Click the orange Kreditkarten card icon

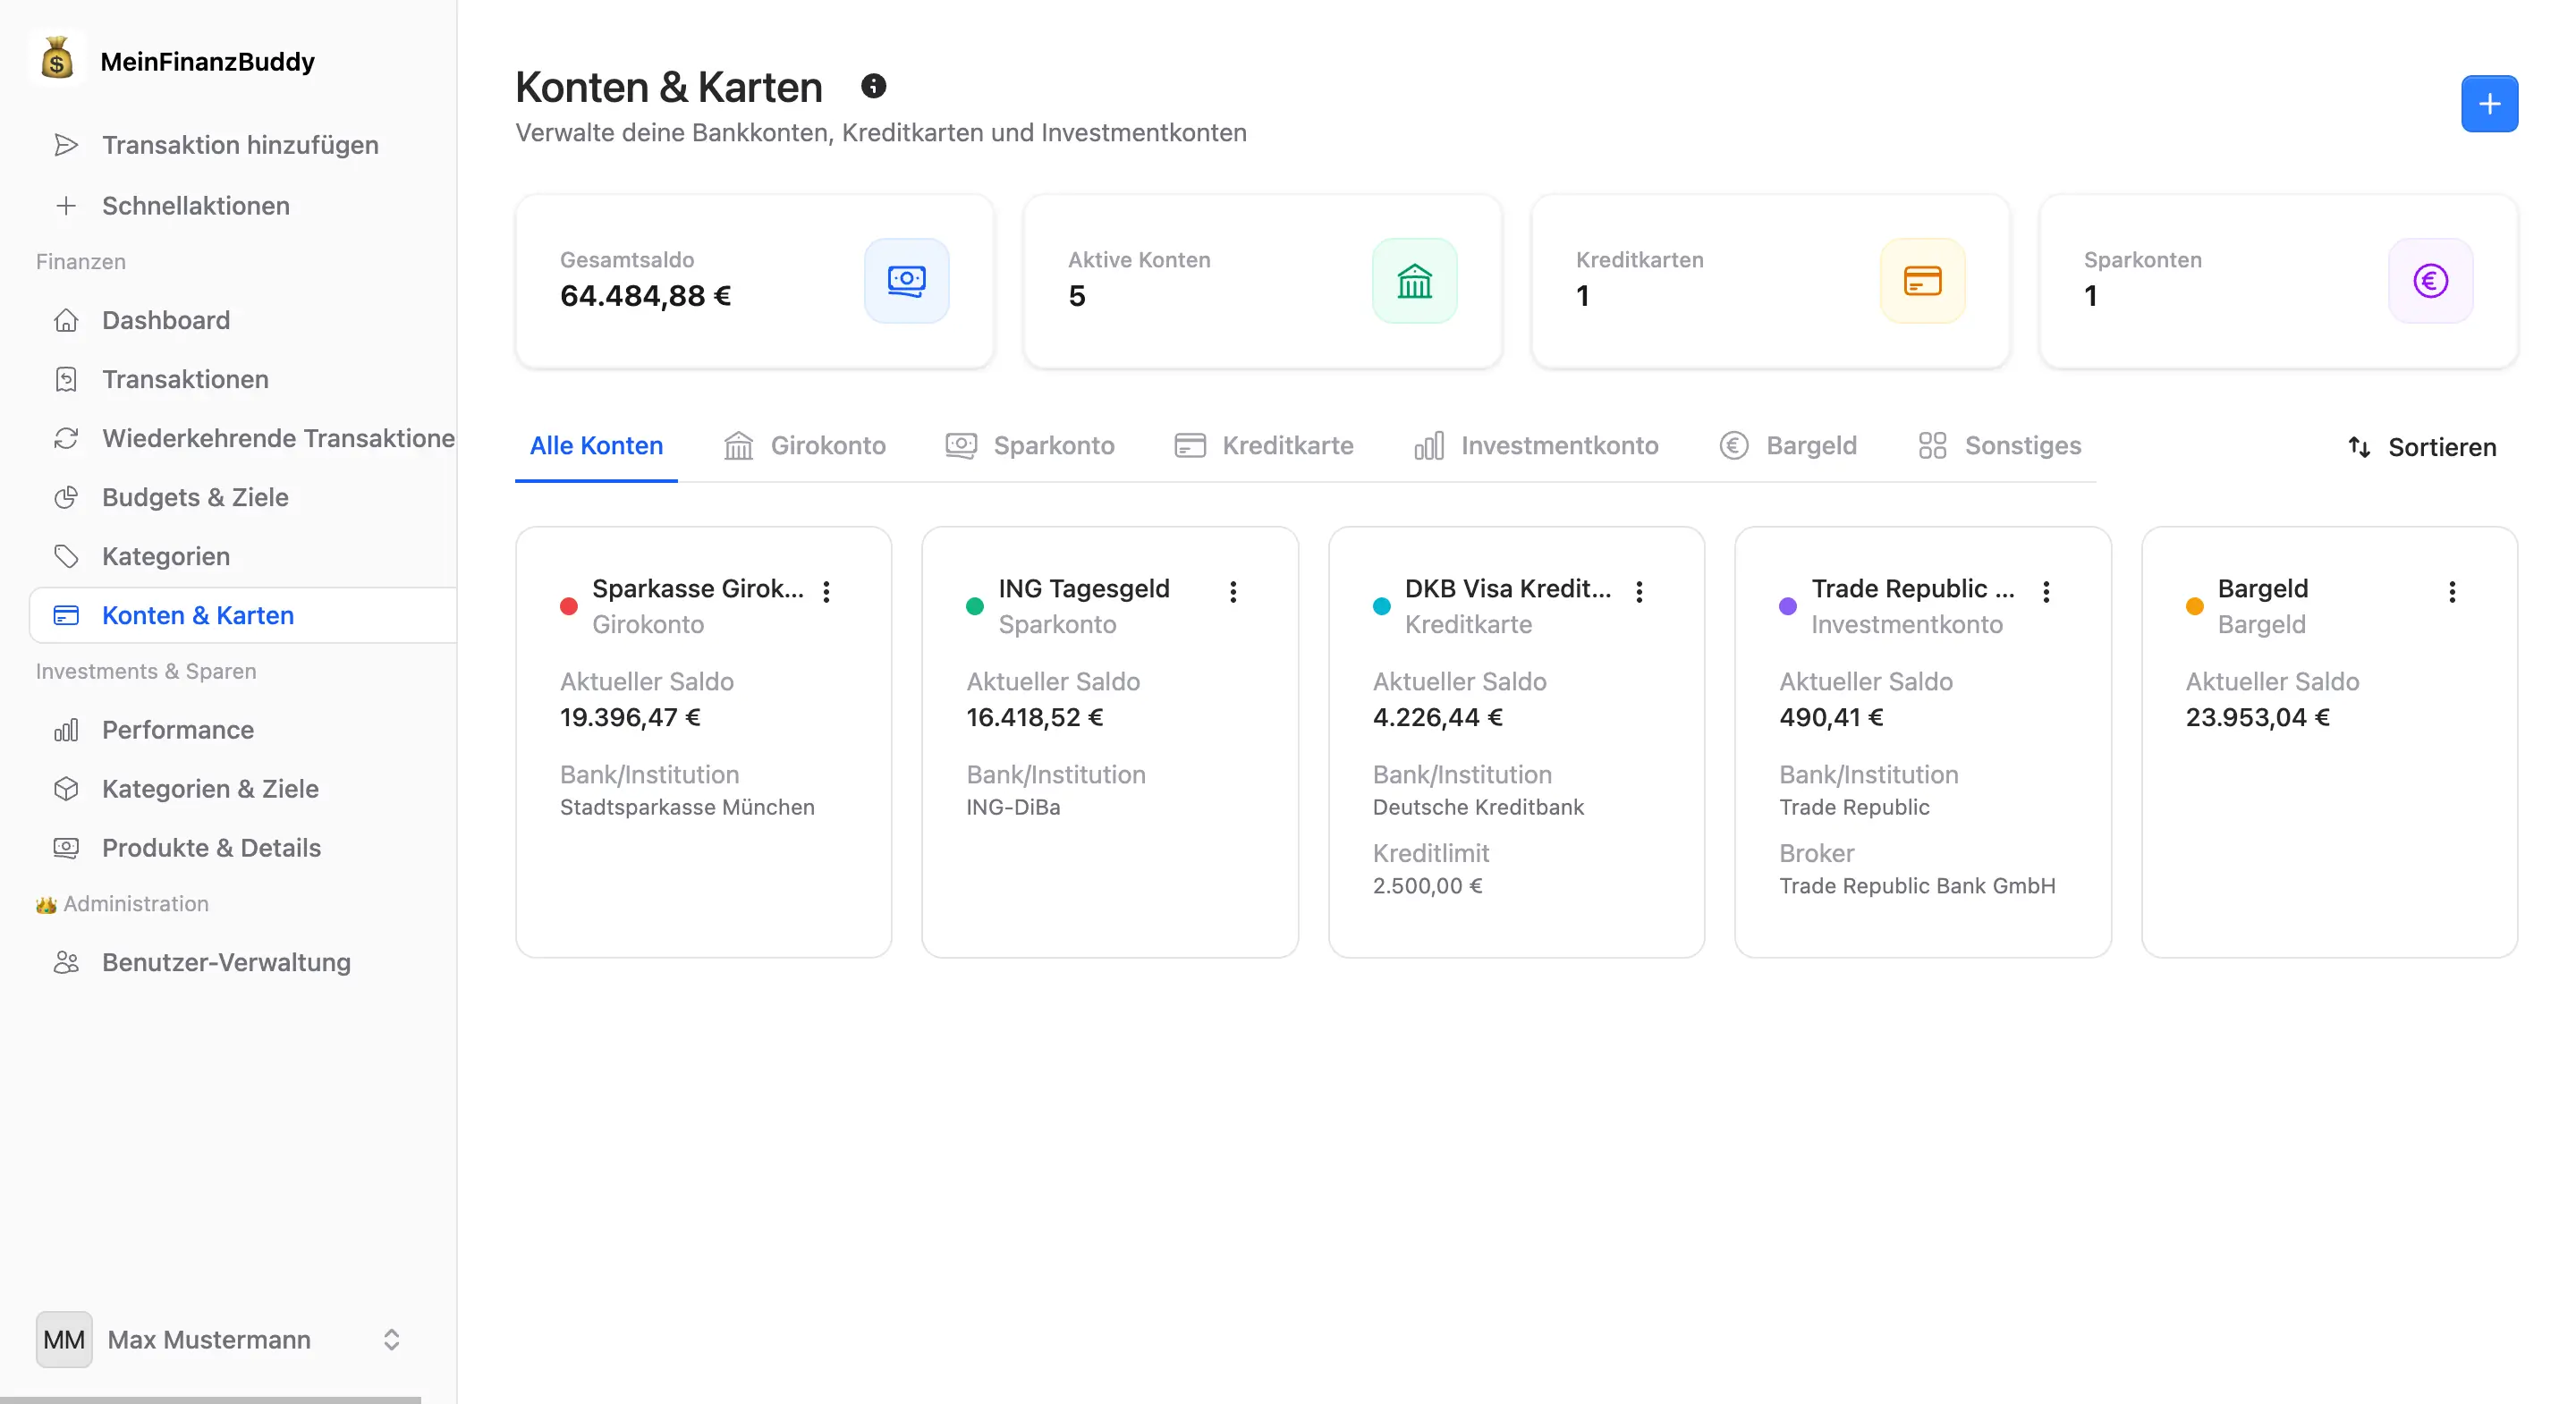point(1922,280)
